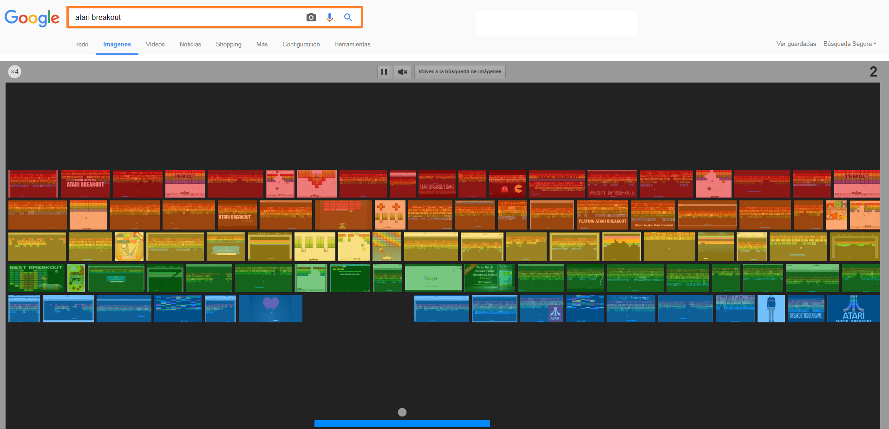Open the Vídeos tab

(x=155, y=45)
